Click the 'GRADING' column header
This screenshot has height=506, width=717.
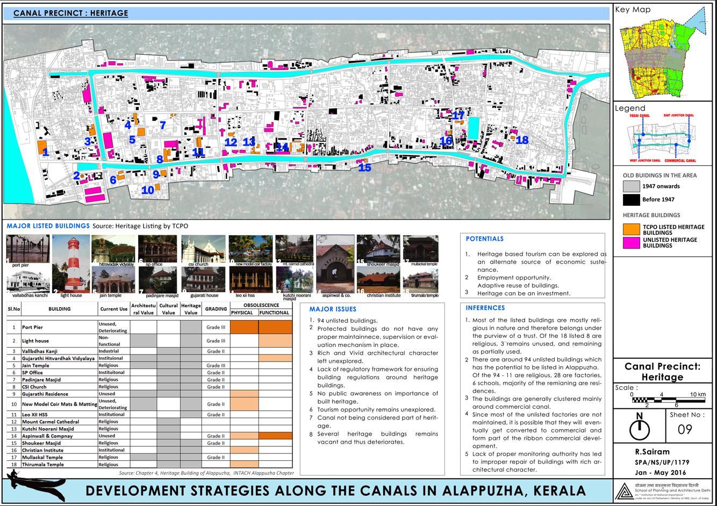click(x=216, y=309)
